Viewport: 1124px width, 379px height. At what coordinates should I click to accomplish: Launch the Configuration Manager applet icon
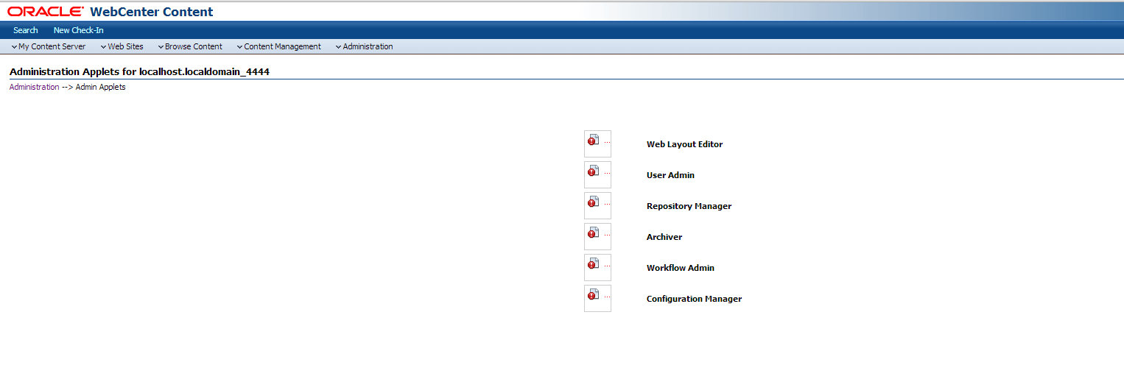(597, 299)
